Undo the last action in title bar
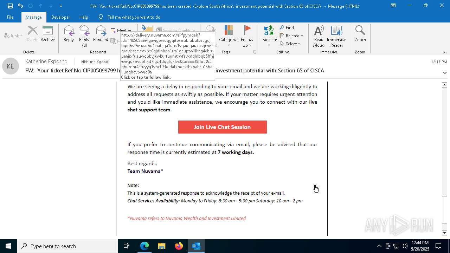The height and width of the screenshot is (253, 450). click(20, 6)
